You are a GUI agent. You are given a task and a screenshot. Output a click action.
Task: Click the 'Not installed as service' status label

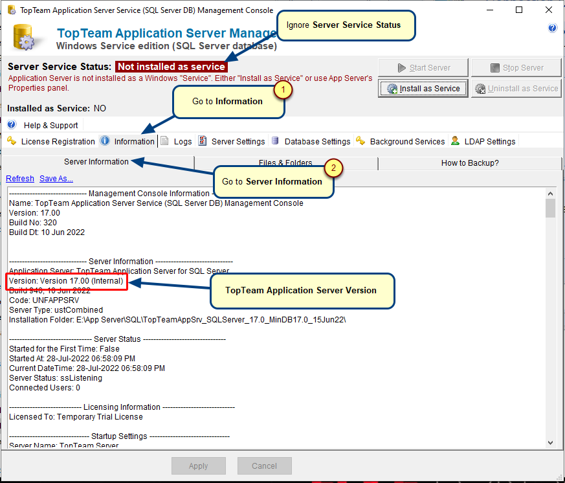point(172,67)
